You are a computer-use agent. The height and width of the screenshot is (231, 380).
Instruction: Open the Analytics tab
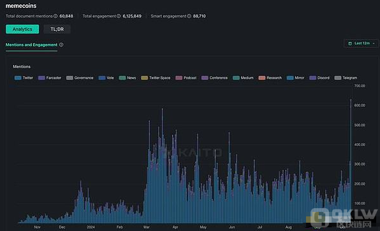22,29
